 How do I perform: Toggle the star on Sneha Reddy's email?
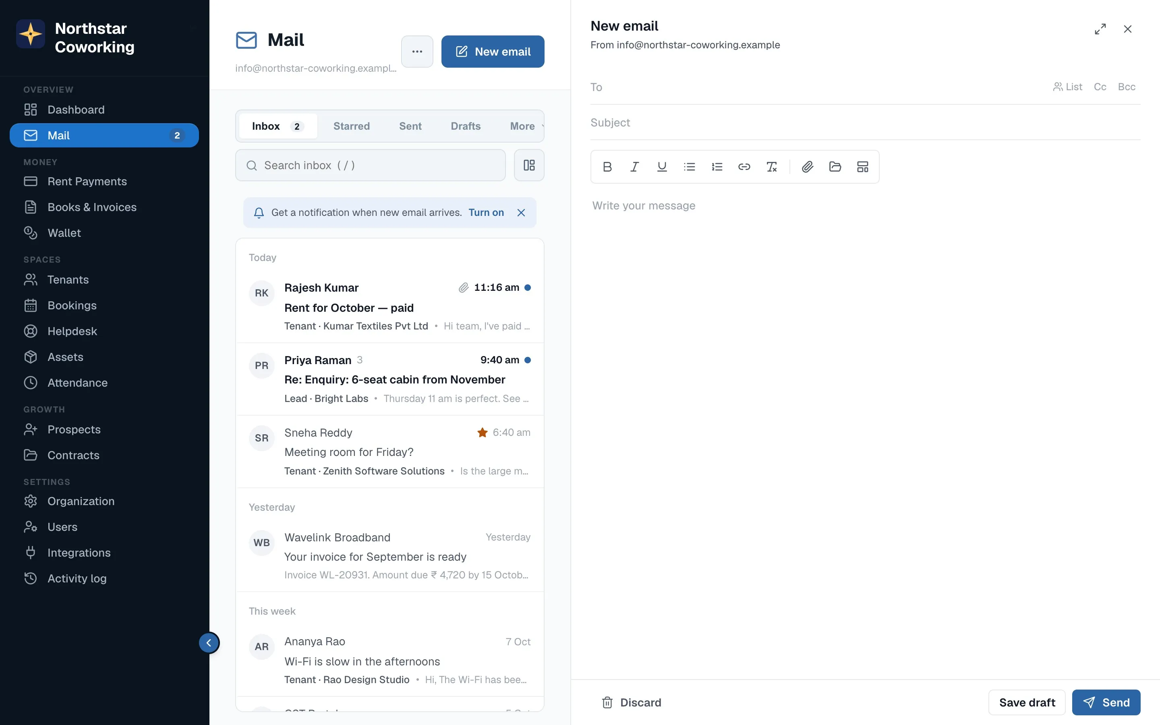[482, 433]
